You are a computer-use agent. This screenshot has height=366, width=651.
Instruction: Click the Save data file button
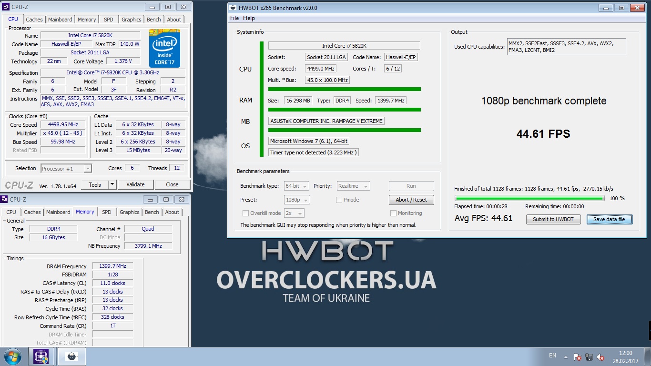(609, 219)
